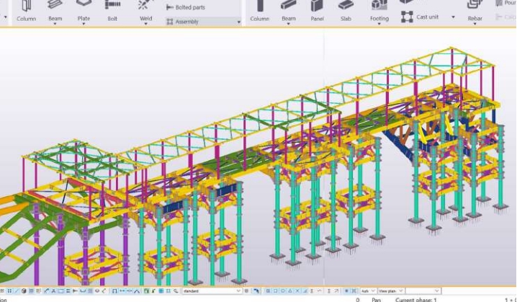Image resolution: width=517 pixels, height=302 pixels.
Task: Select the concrete Column tool
Action: tap(260, 11)
